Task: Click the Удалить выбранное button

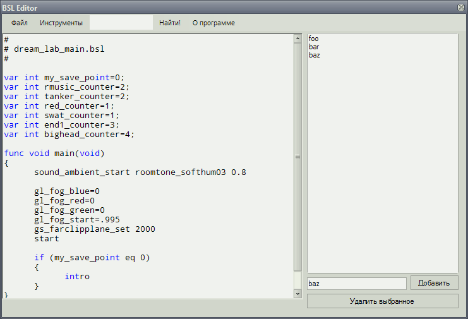Action: coord(382,301)
